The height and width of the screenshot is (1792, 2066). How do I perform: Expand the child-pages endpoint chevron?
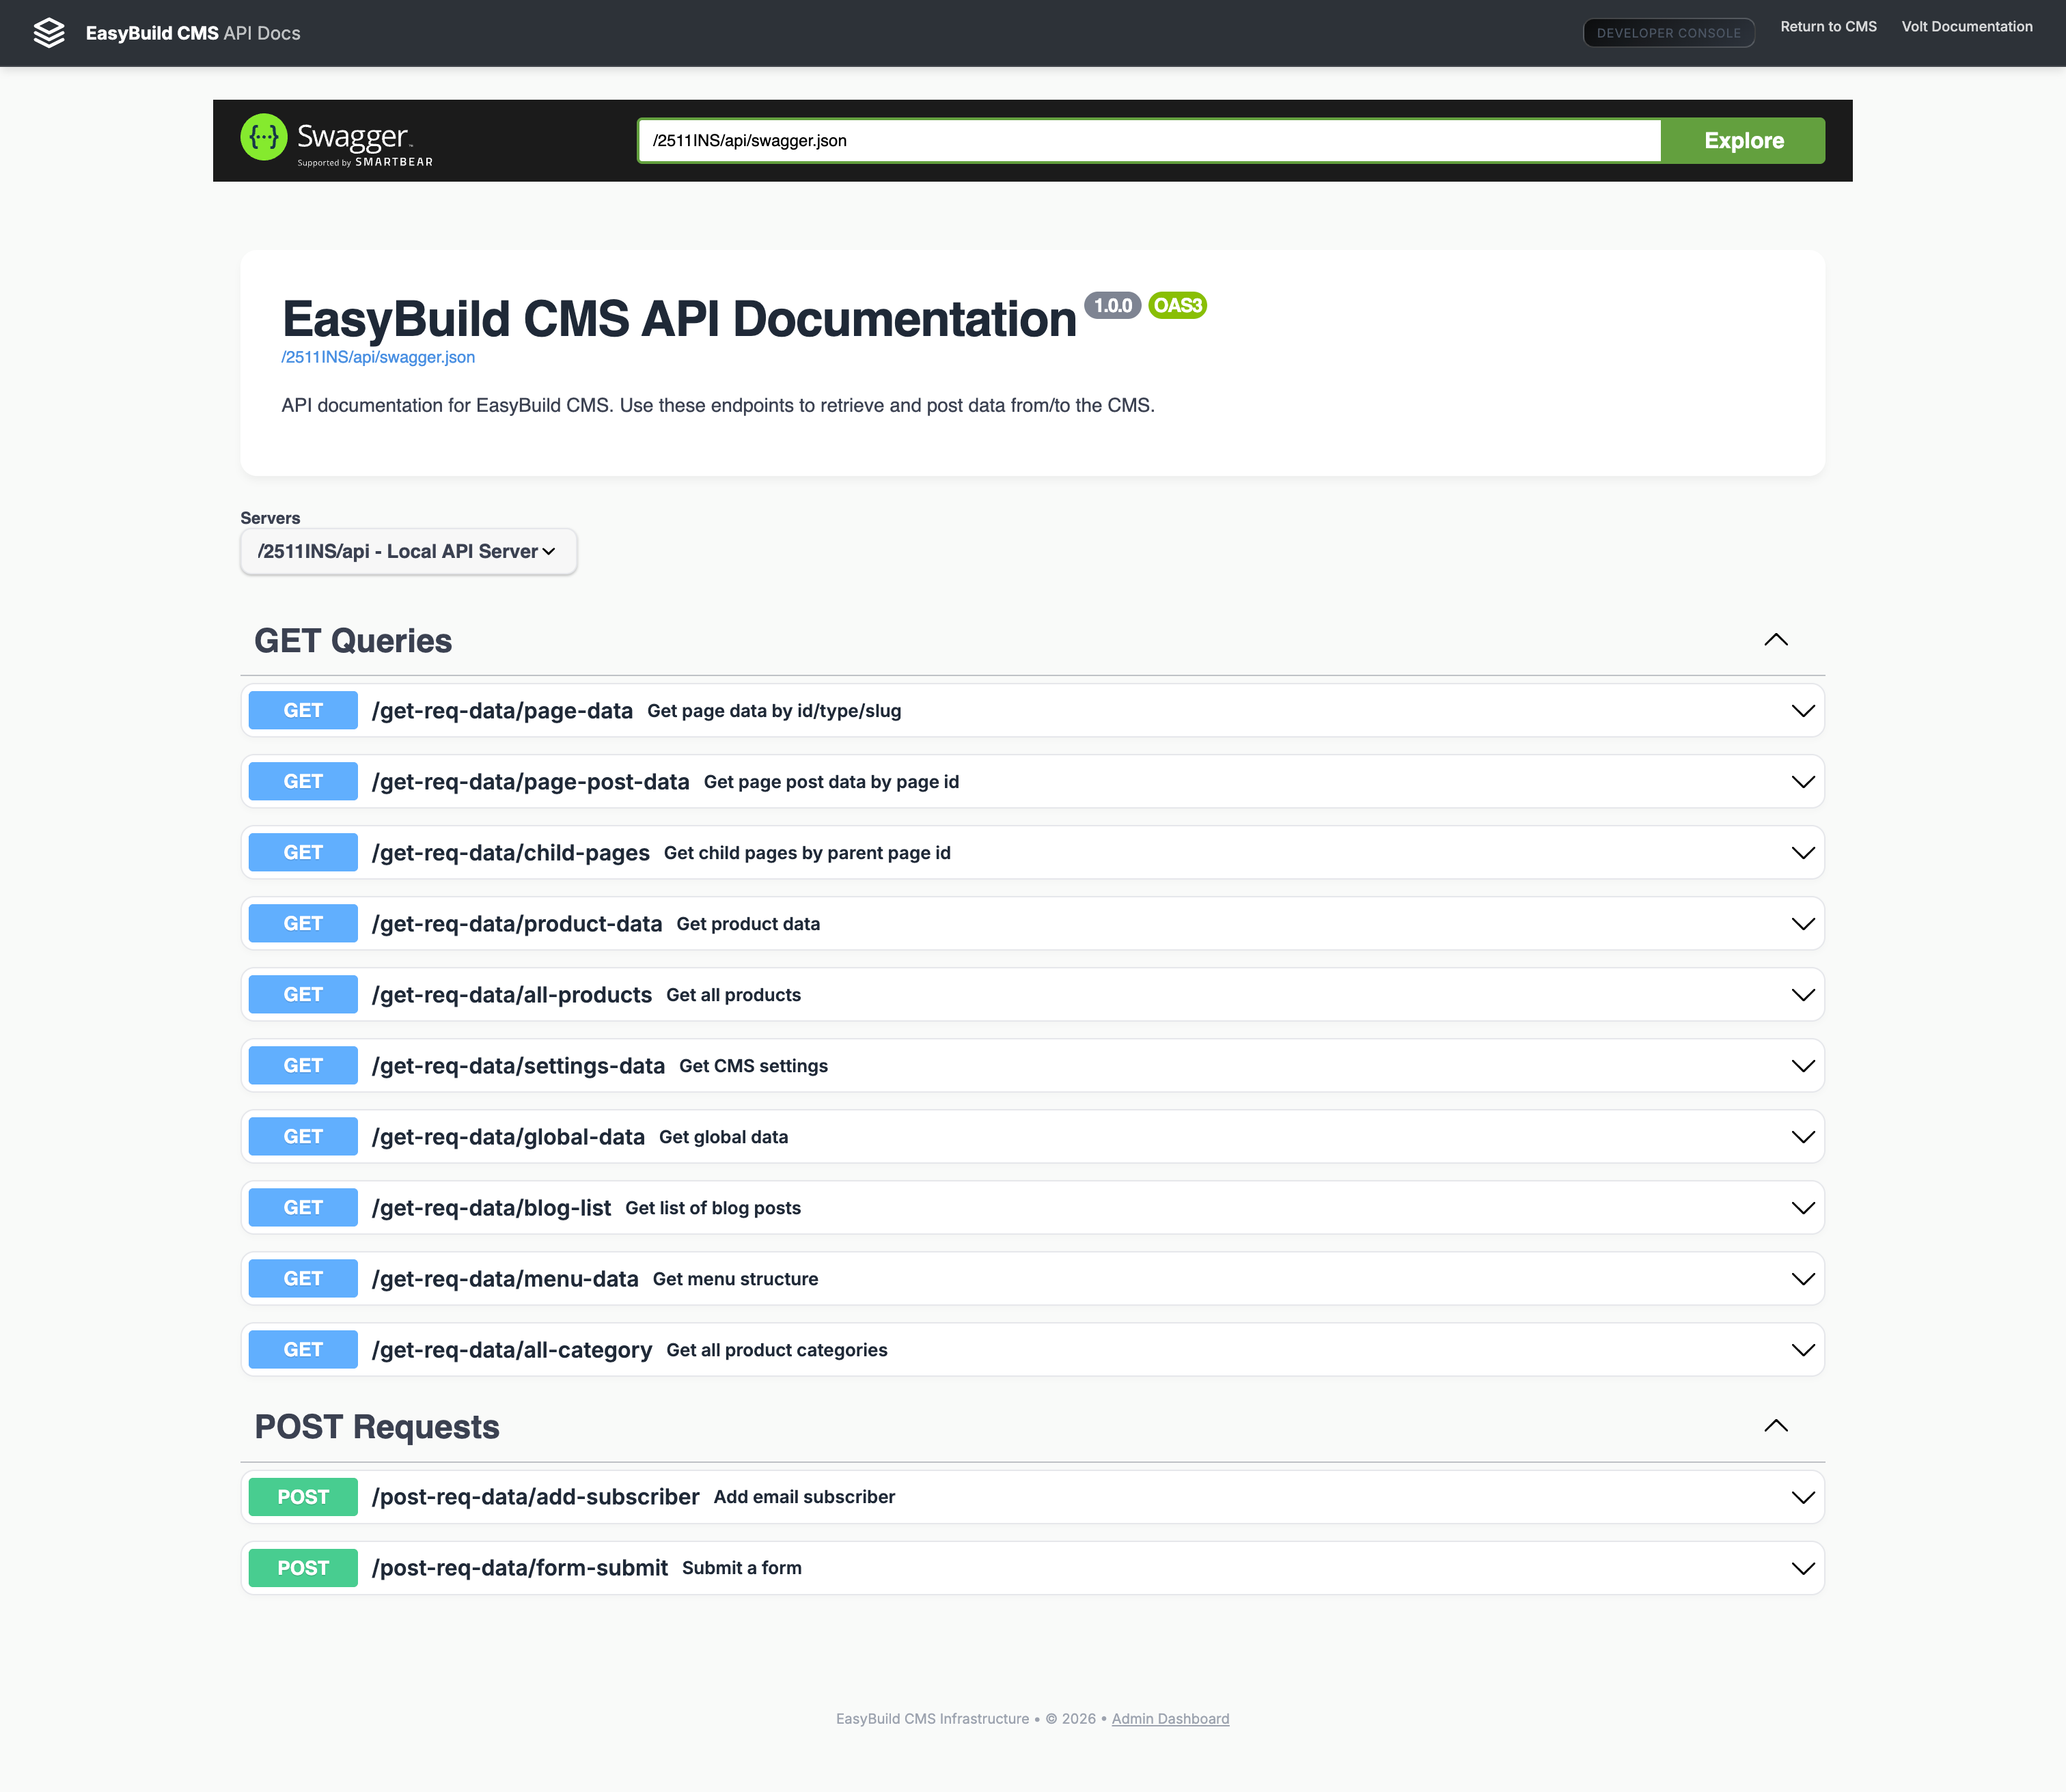point(1803,853)
